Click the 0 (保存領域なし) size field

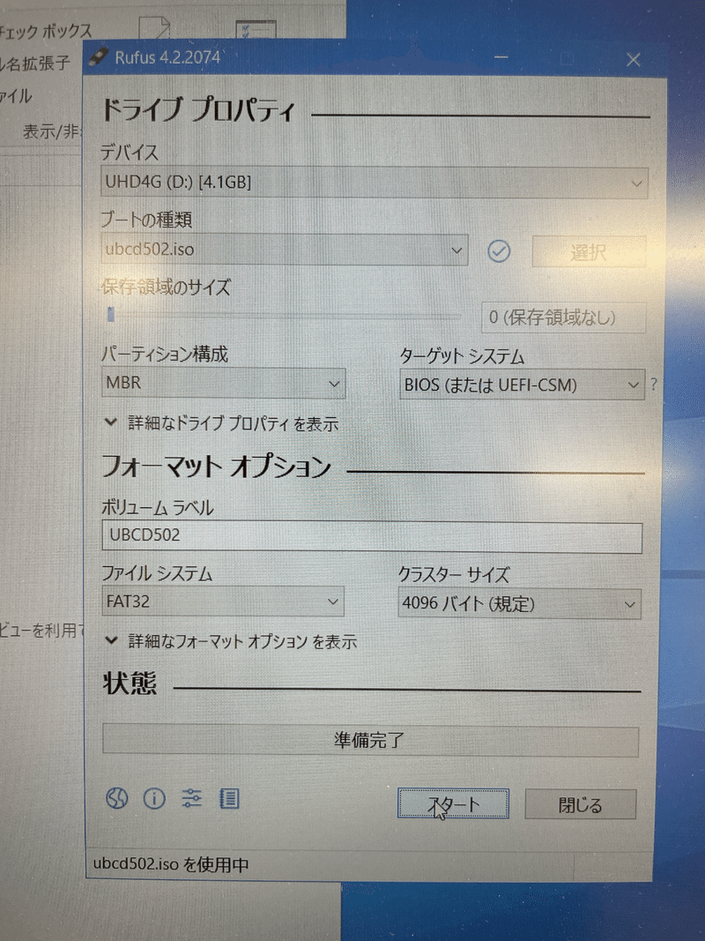coord(563,317)
